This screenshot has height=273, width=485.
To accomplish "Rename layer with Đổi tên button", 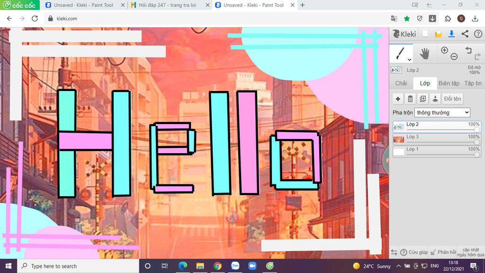I will 452,99.
